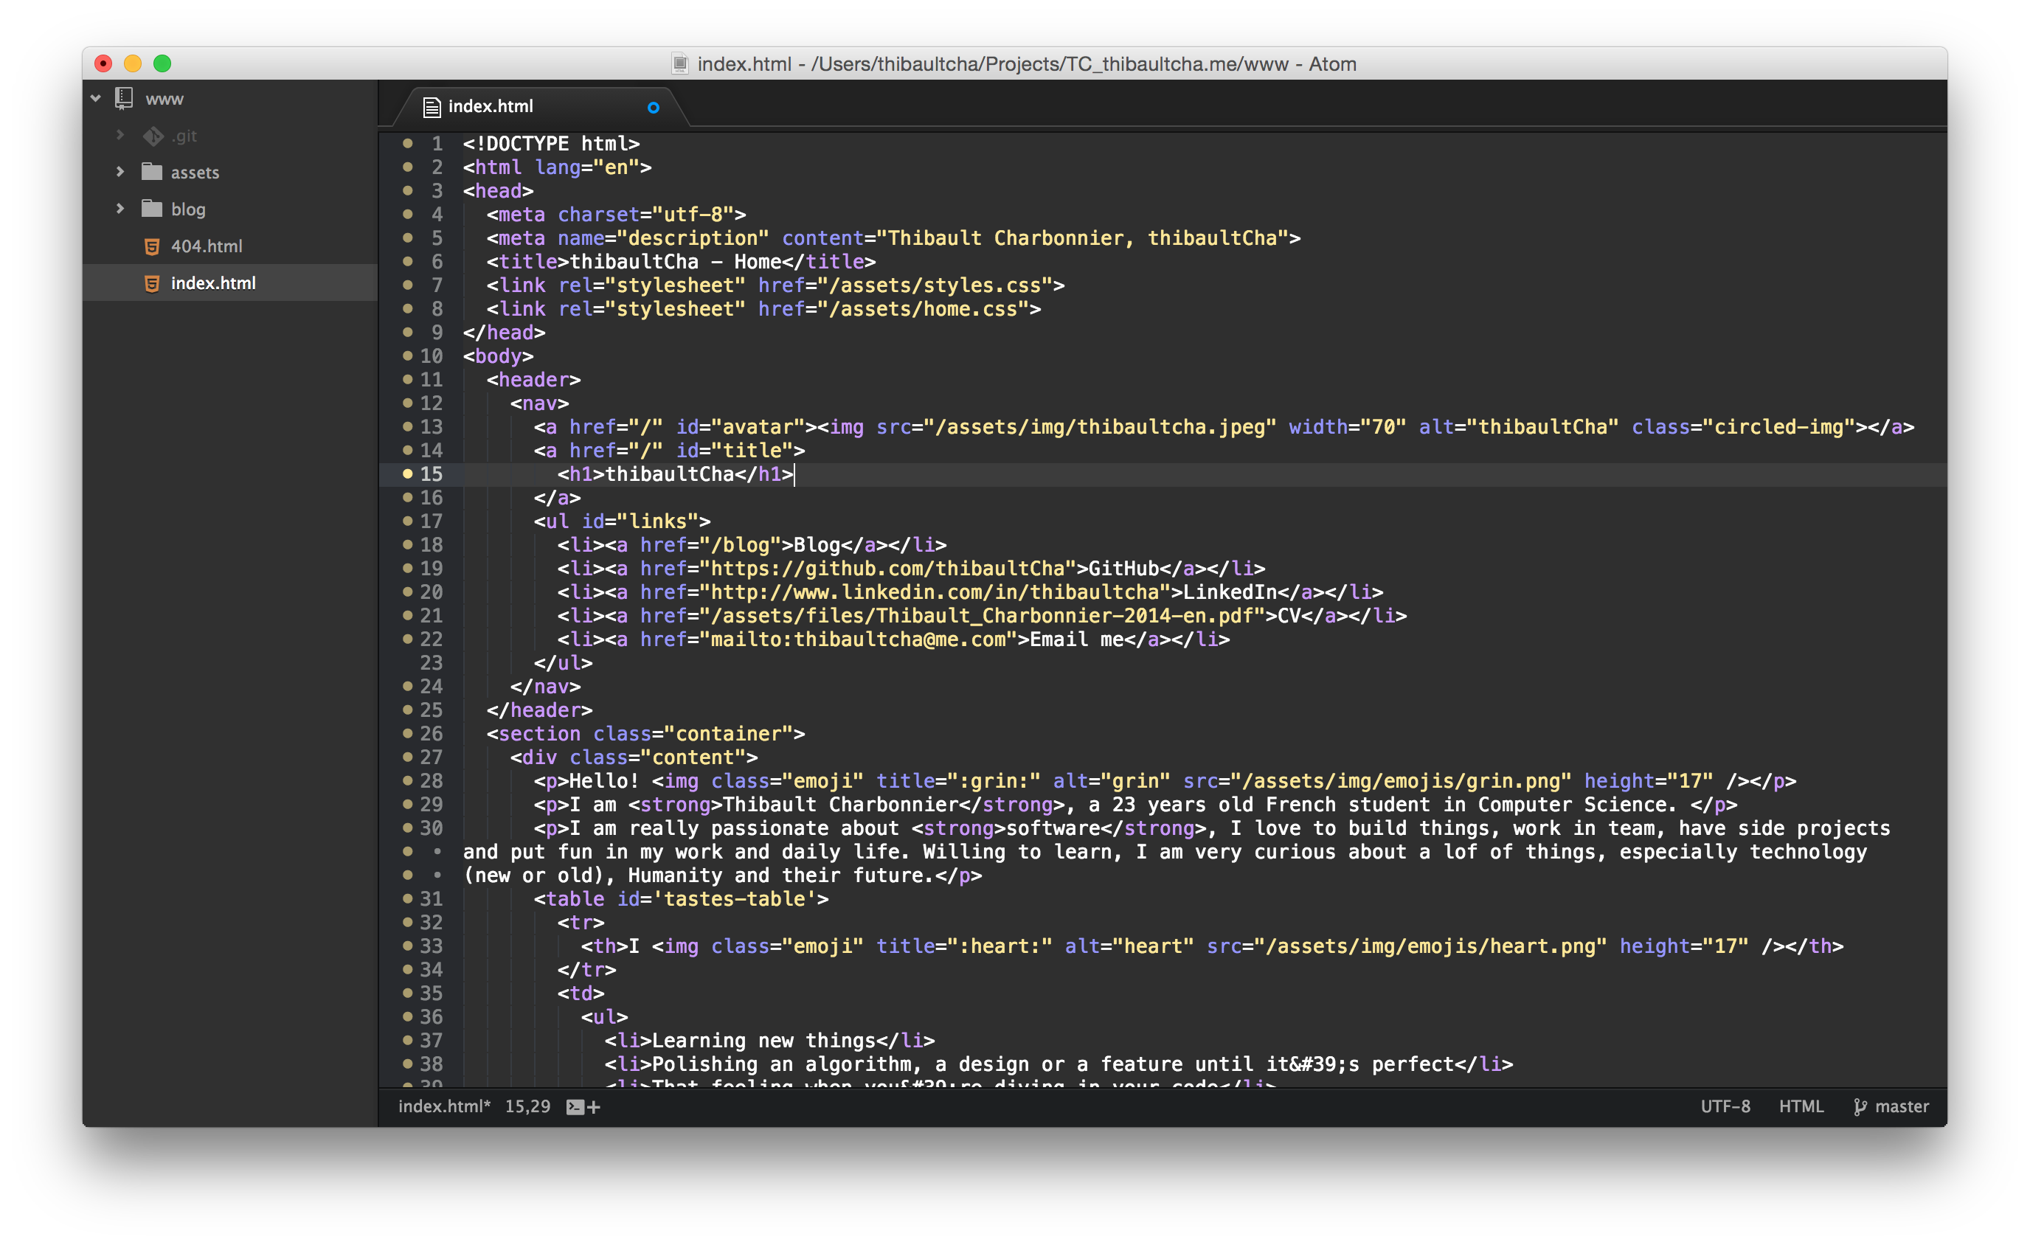This screenshot has width=2030, height=1245.
Task: Click the file icon on the index.html tab
Action: (432, 106)
